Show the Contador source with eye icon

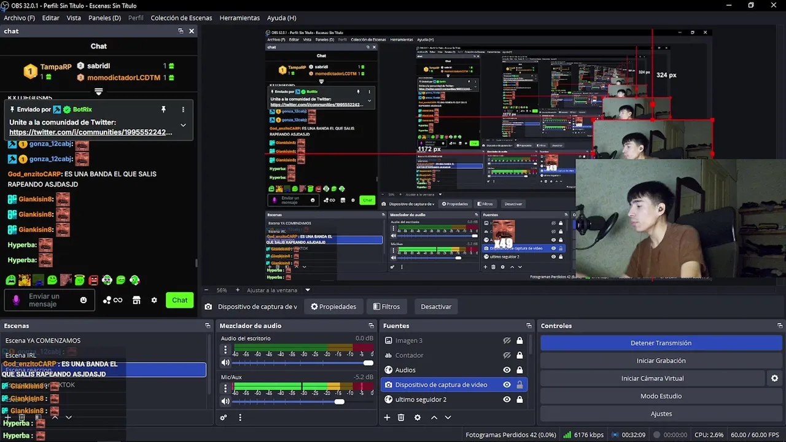point(507,355)
